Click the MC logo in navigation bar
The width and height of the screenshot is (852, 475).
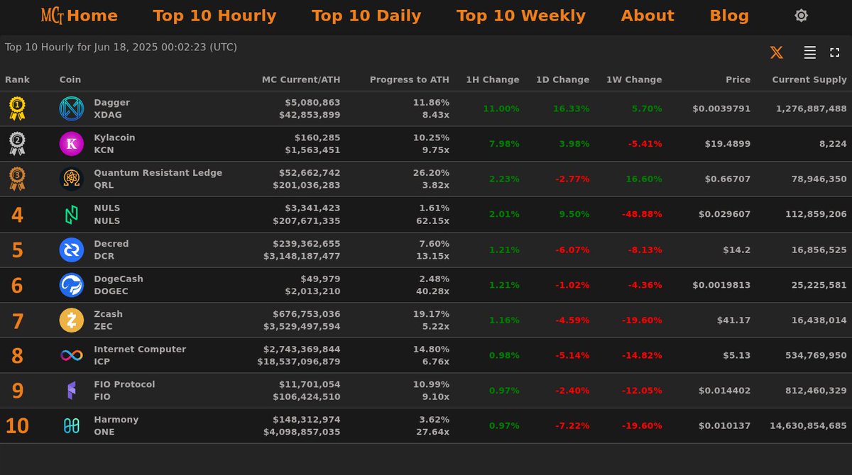[53, 16]
